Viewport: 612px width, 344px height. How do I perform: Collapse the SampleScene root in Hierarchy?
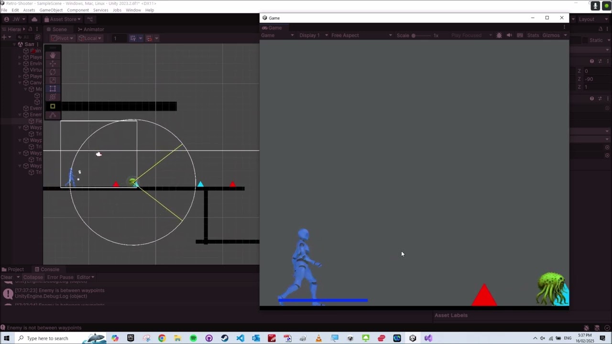[x=14, y=44]
